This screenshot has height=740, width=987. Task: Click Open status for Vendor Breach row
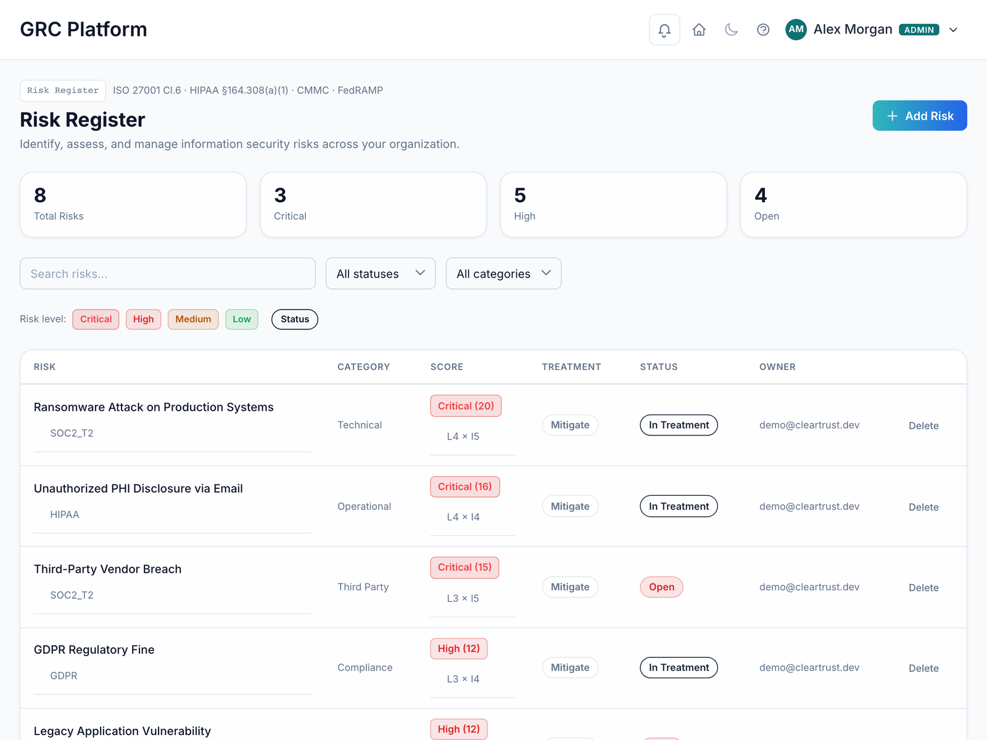(x=661, y=587)
